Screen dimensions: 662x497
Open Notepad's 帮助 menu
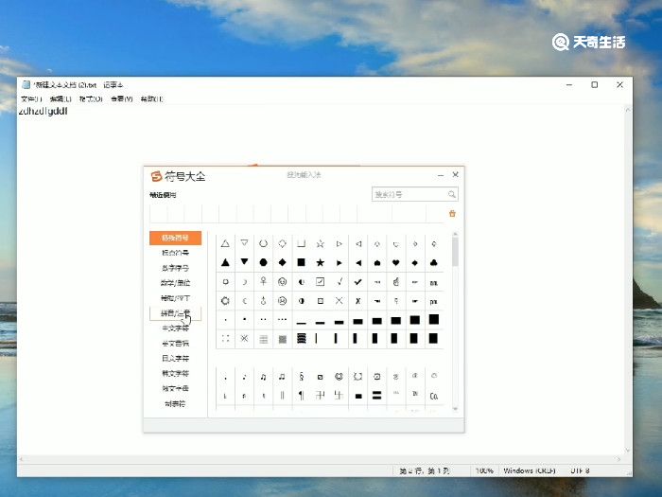coord(151,98)
